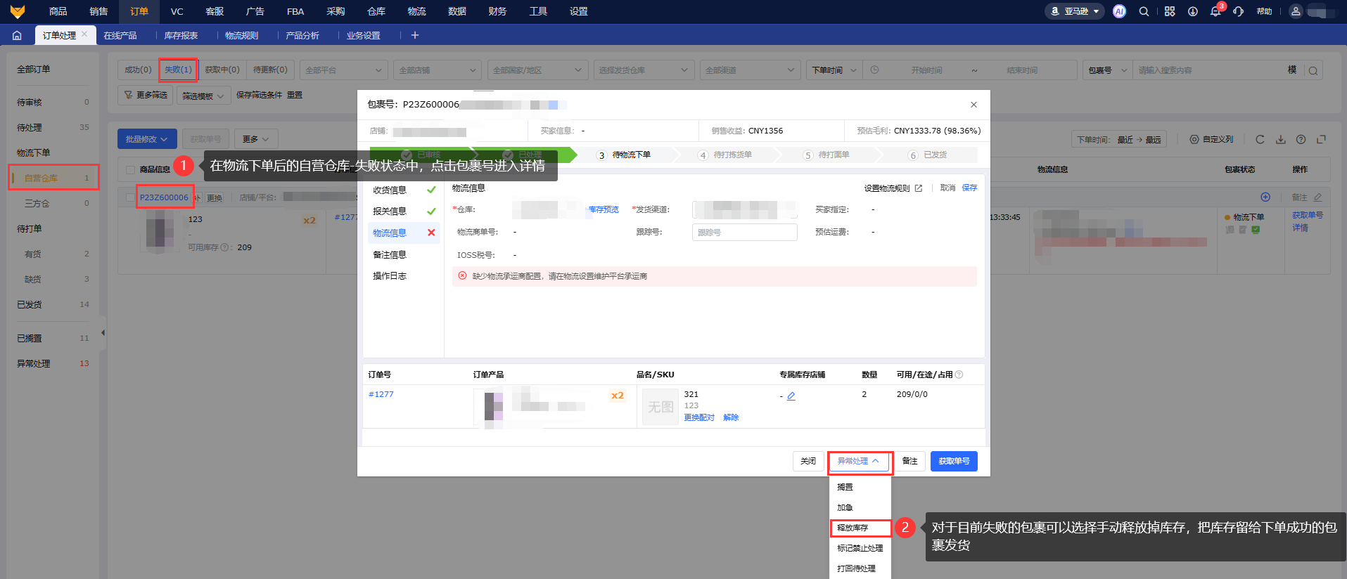Screen dimensions: 1347x579
Task: Expand the 筛选模板 dropdown
Action: point(203,96)
